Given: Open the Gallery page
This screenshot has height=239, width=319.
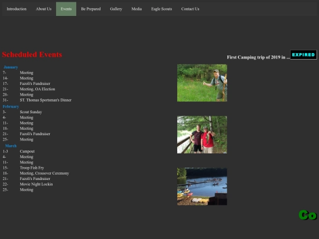Looking at the screenshot, I should pos(116,9).
